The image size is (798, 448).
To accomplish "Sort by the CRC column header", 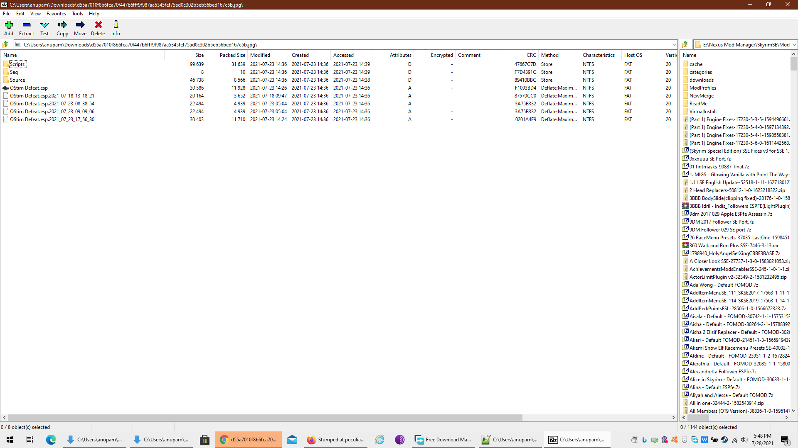I will tap(517, 55).
